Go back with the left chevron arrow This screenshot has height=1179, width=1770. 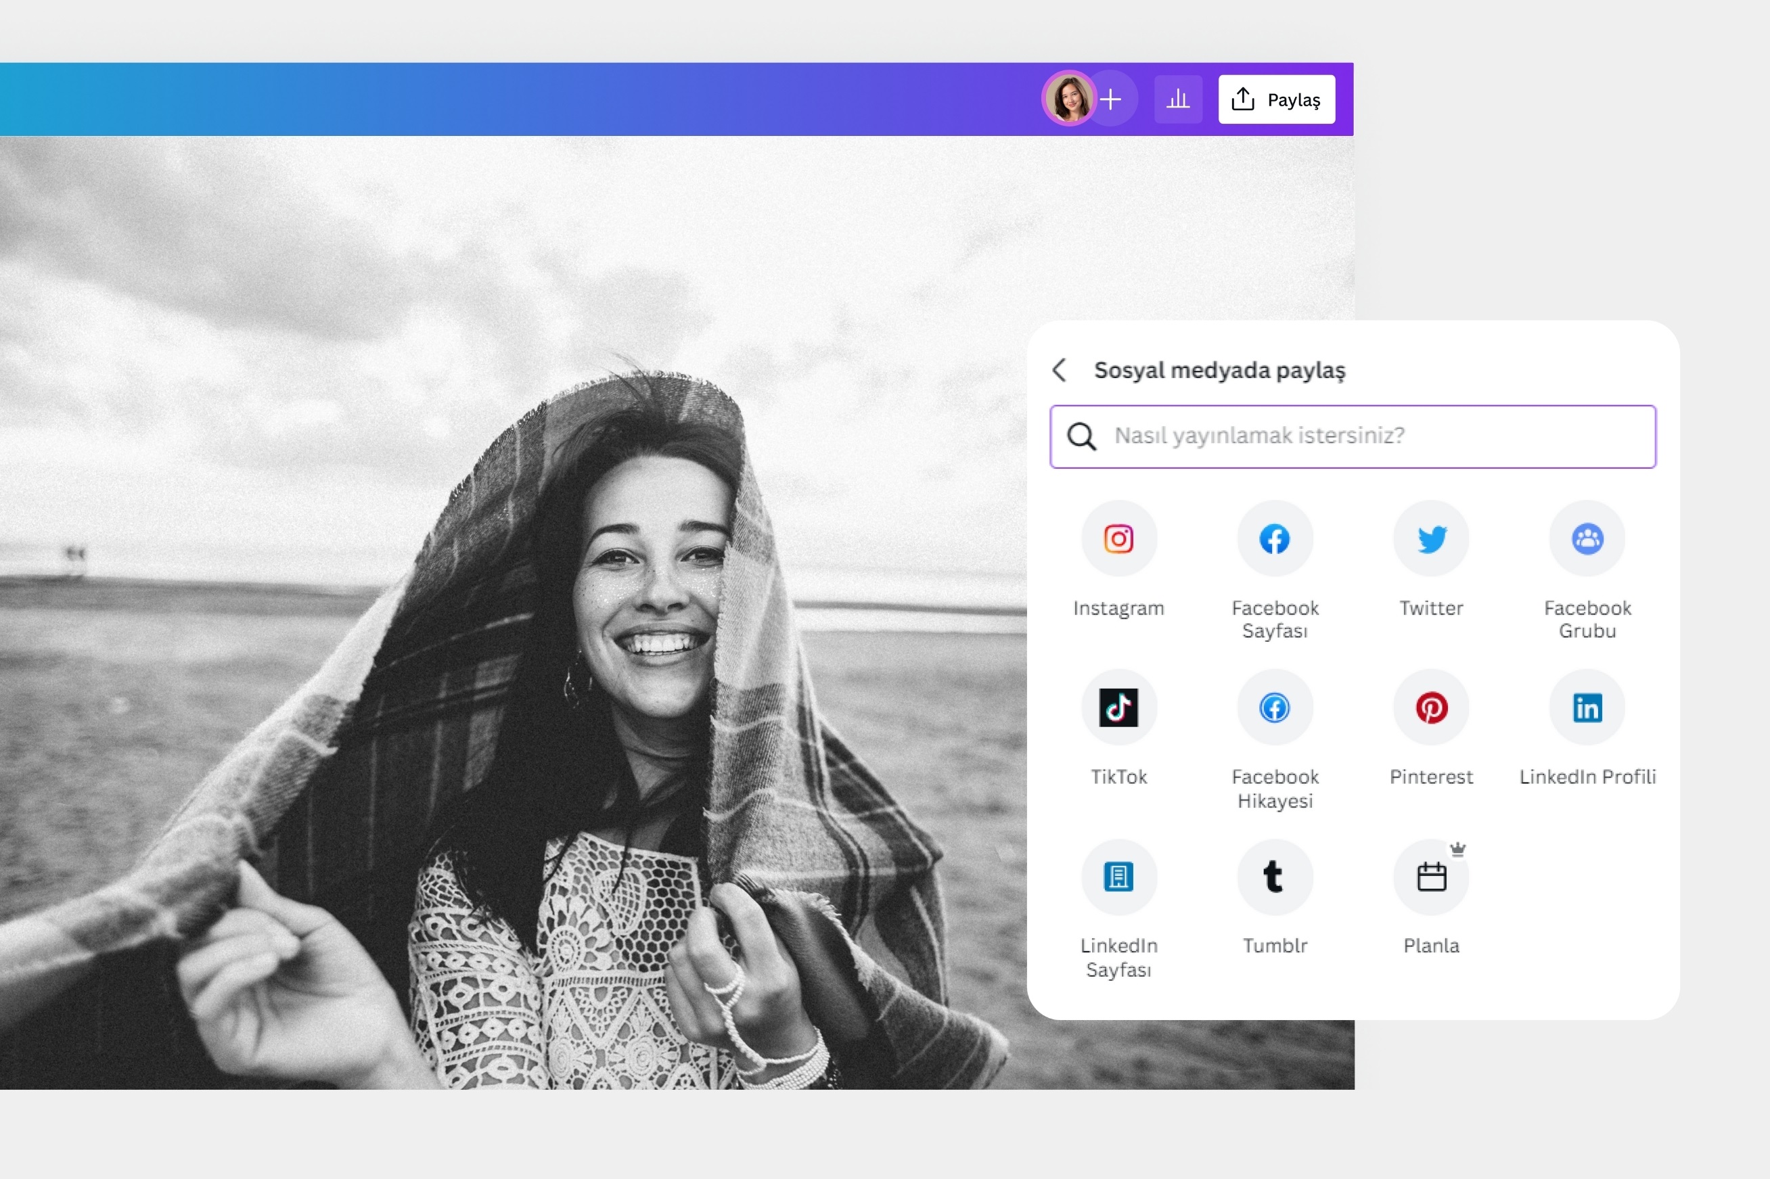pos(1060,370)
